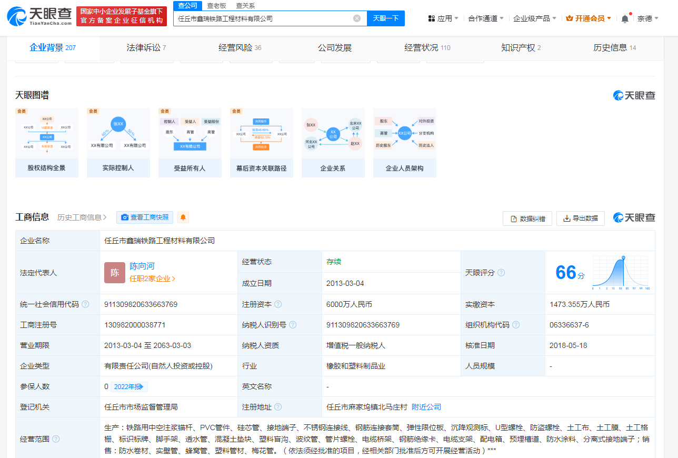678x458 pixels.
Task: Click the credit code value 911309820633663769
Action: point(141,304)
